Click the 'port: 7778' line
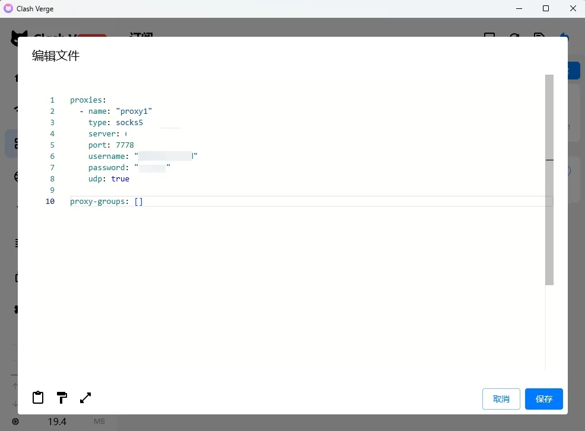The width and height of the screenshot is (585, 431). point(111,145)
